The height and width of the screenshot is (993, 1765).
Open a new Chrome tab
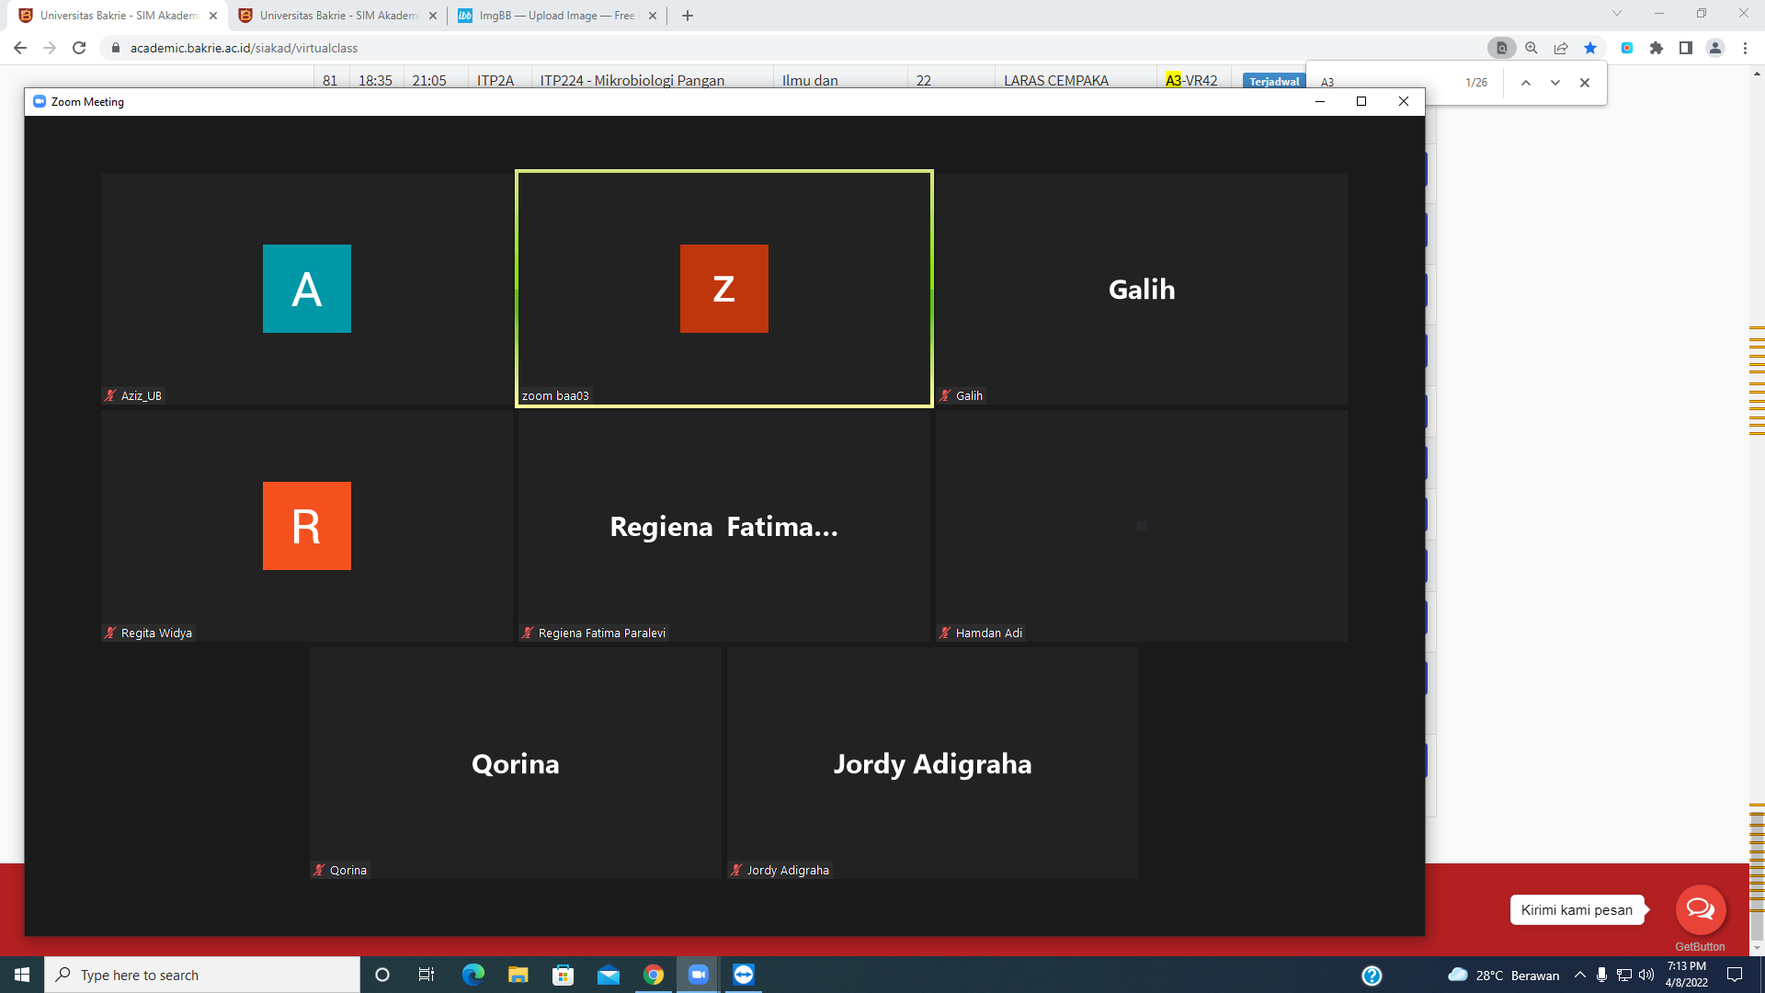pos(688,16)
